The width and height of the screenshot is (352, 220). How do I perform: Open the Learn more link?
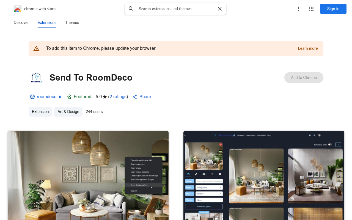point(308,48)
